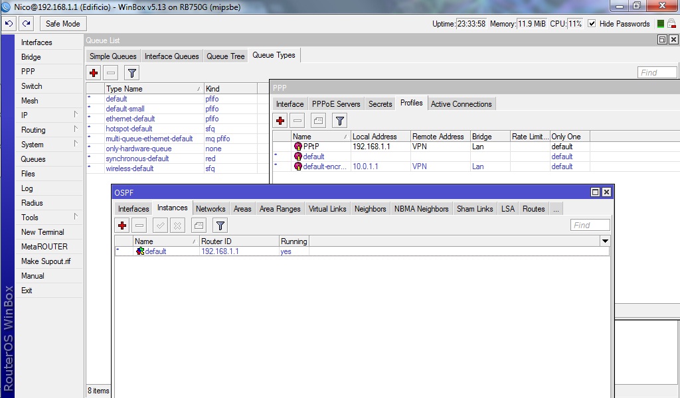680x398 pixels.
Task: Click the comment icon in OSPF toolbar
Action: [x=200, y=226]
